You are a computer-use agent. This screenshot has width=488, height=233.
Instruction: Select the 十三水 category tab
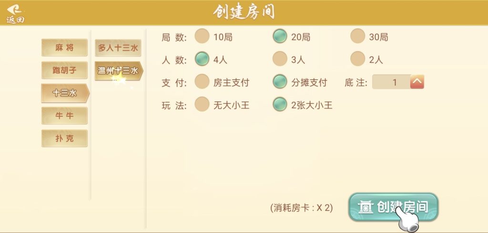[x=64, y=93]
